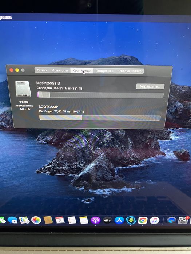Open the App Store from the dock
The image size is (191, 254).
click(119, 220)
